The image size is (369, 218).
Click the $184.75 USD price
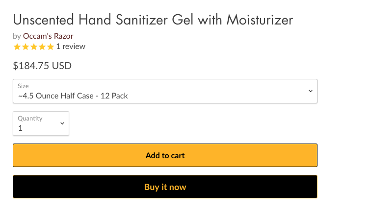(x=42, y=66)
